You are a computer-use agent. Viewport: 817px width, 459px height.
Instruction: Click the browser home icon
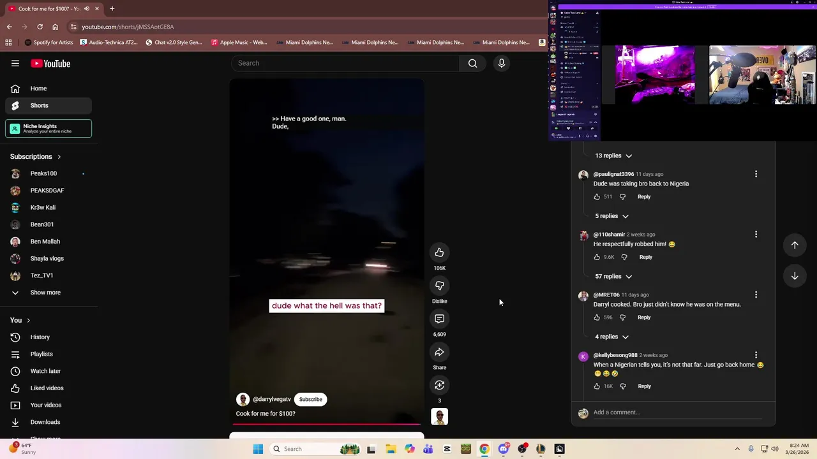pos(55,27)
